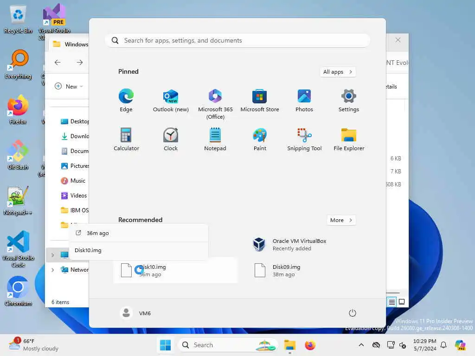
Task: Select Documents in Explorer sidebar
Action: 74,151
